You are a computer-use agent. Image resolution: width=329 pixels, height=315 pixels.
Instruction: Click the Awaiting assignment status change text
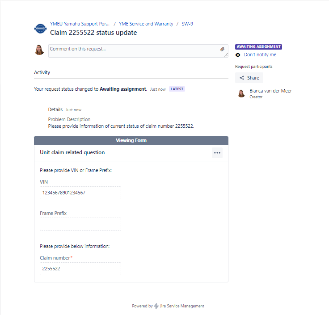click(90, 89)
